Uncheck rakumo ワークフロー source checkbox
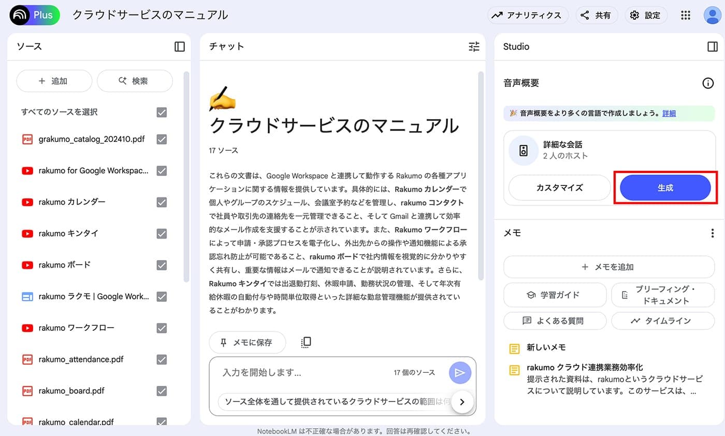 [x=162, y=328]
